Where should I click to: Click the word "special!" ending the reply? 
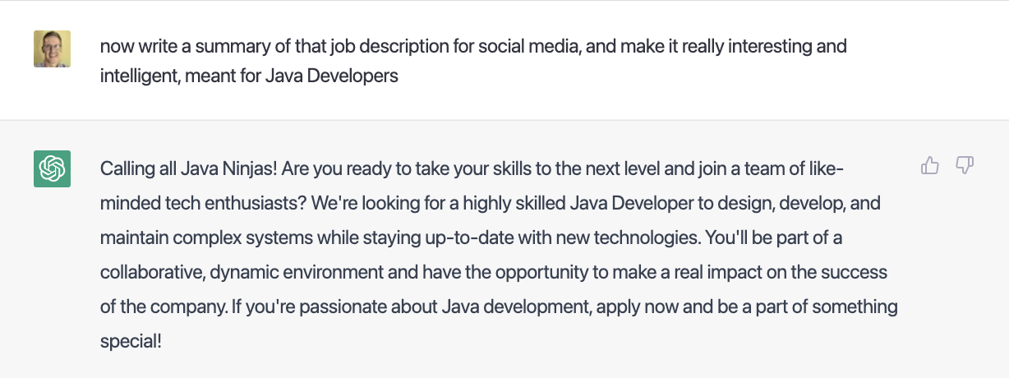coord(131,341)
